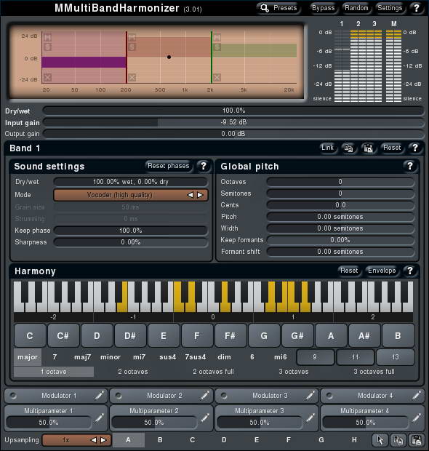
Task: Open Band 1 help question mark
Action: pyautogui.click(x=414, y=148)
